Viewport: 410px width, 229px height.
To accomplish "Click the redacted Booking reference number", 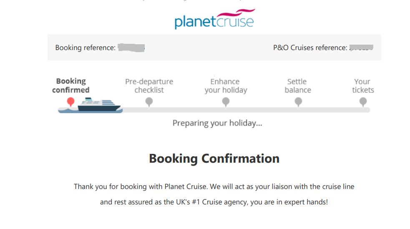I will coord(131,48).
